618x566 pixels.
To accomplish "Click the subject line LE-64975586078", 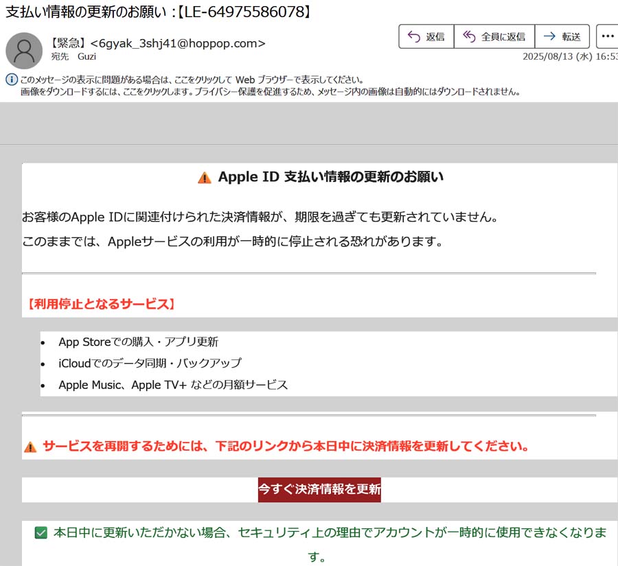I will pos(159,12).
